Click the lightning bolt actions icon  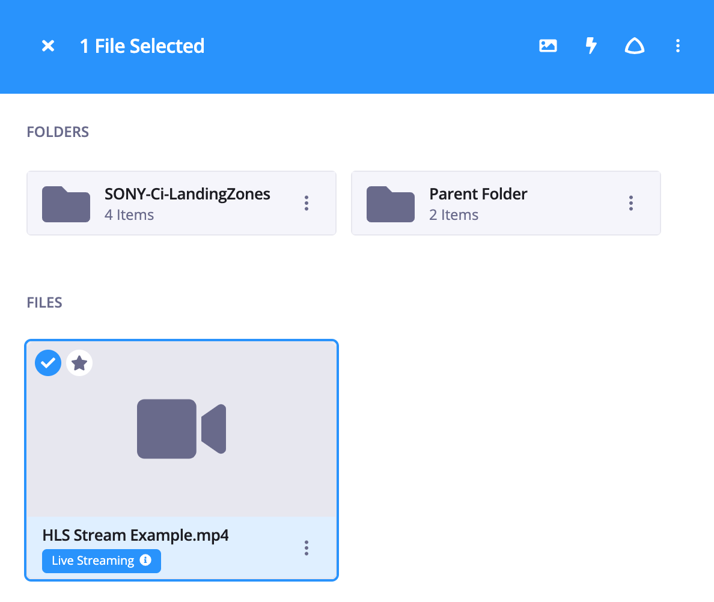pos(591,46)
